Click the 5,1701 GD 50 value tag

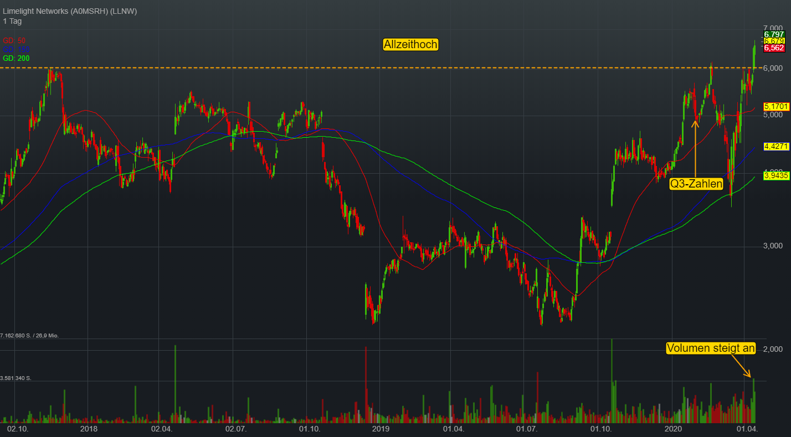(x=775, y=106)
